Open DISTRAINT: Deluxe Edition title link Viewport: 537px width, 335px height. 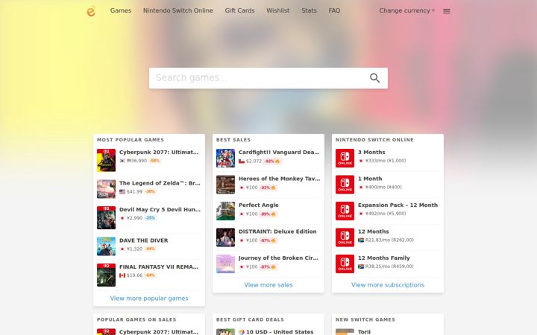(277, 232)
